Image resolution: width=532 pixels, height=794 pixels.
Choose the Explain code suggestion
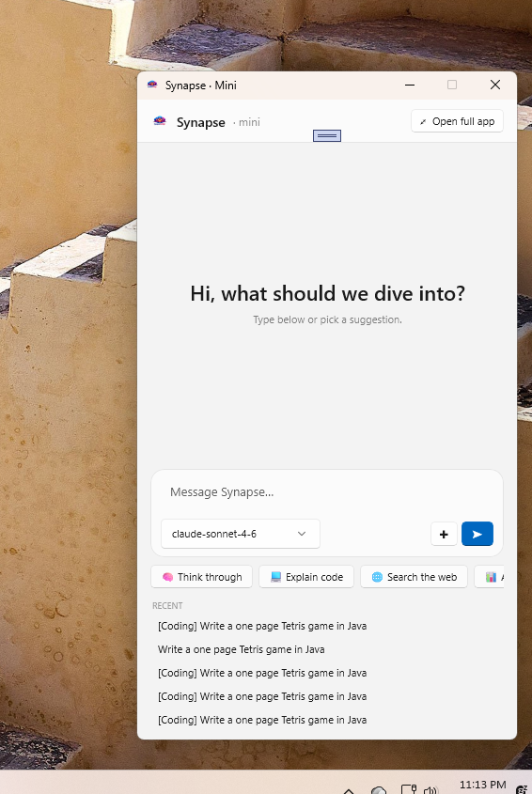[306, 577]
